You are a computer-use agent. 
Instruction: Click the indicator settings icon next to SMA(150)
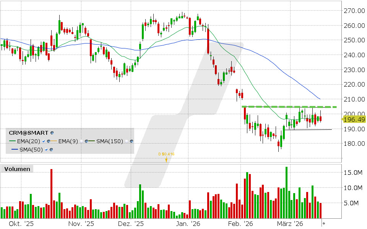(131, 141)
